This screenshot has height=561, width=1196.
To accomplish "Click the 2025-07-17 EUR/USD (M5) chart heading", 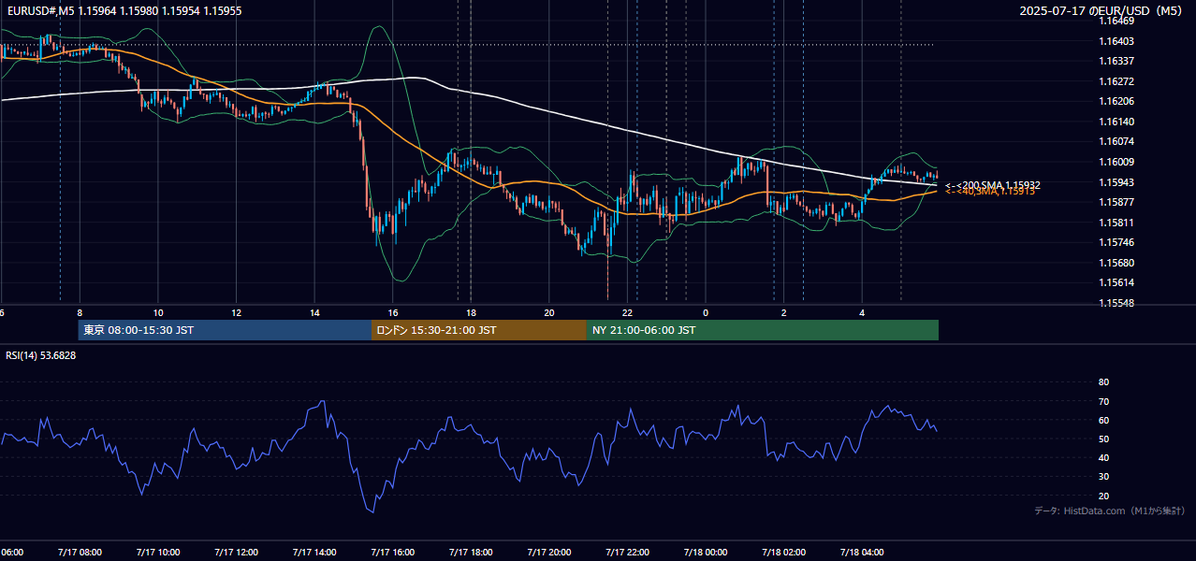I will coord(1101,10).
